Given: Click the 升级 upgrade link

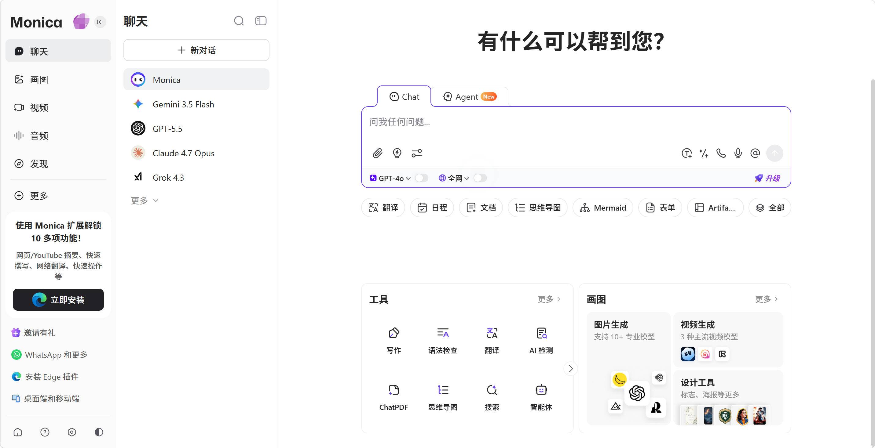Looking at the screenshot, I should point(767,178).
